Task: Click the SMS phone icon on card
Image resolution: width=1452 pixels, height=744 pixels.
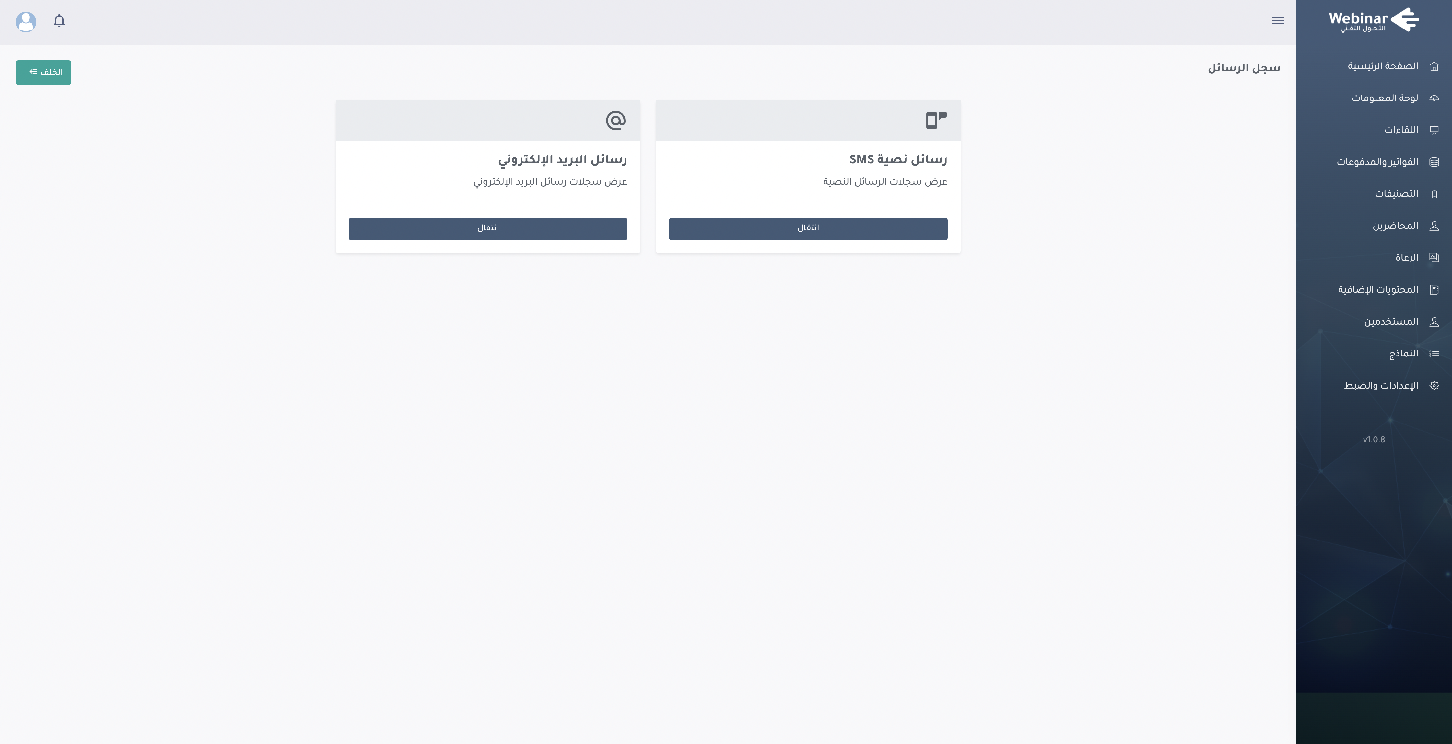Action: coord(936,120)
